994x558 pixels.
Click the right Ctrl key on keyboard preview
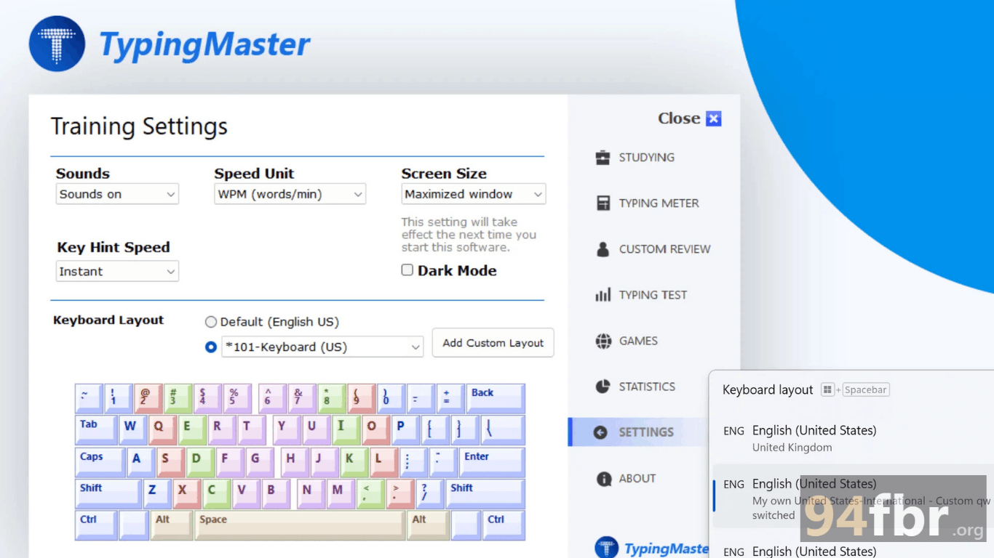(x=505, y=525)
